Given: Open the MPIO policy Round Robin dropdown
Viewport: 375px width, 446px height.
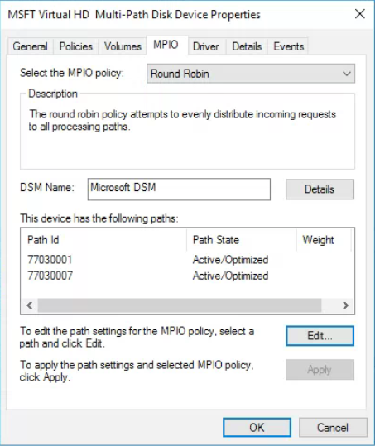Looking at the screenshot, I should 251,74.
